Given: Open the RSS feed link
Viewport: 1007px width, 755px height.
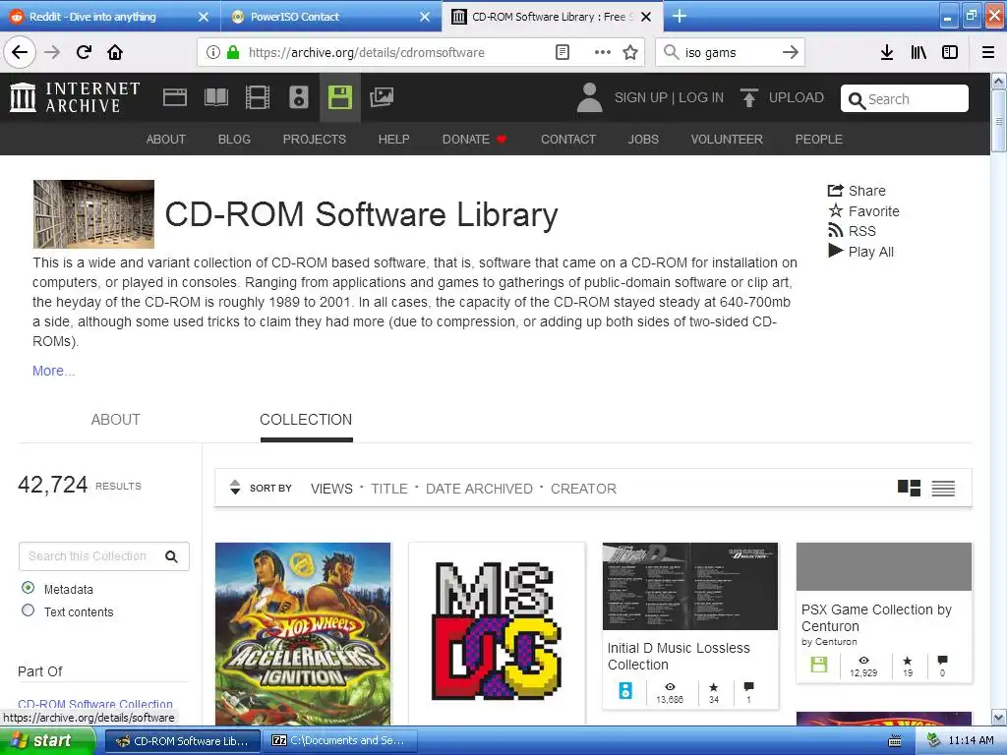Looking at the screenshot, I should click(852, 231).
